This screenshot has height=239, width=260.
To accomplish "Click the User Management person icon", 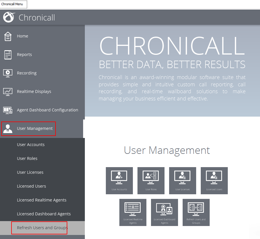I will pyautogui.click(x=8, y=129).
